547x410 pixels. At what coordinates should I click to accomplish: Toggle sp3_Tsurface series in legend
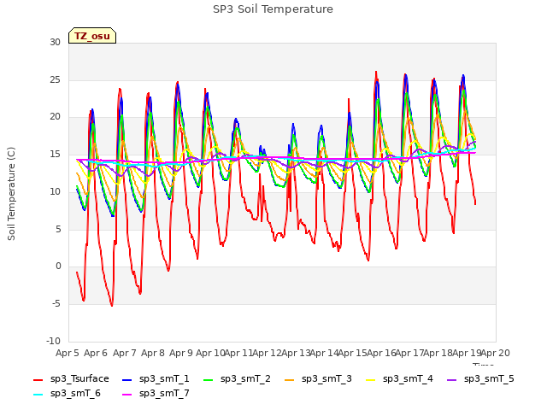71,379
